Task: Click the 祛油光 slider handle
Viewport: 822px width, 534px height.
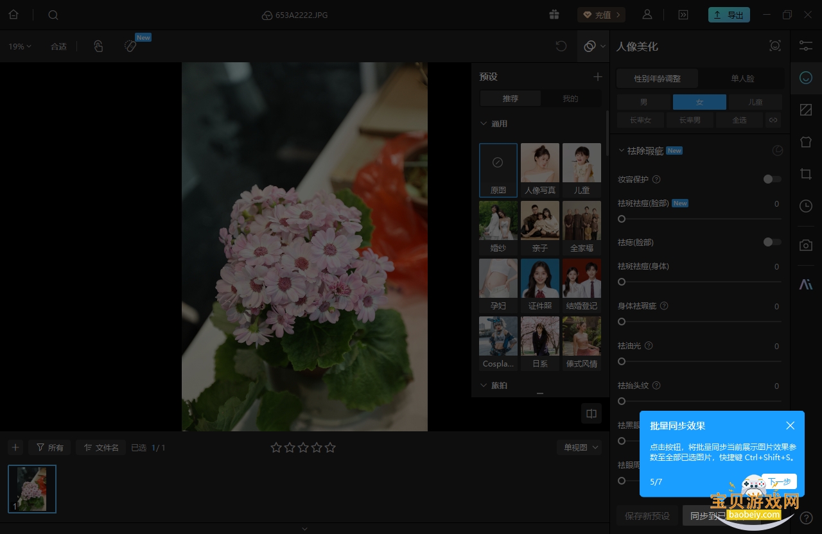Action: click(x=622, y=361)
